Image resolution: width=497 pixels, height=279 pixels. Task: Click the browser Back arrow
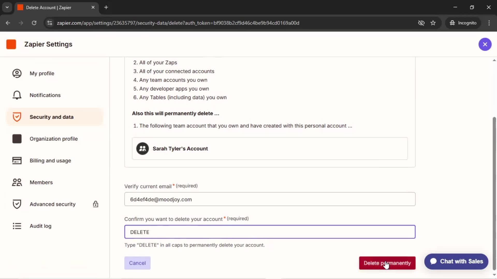(x=8, y=23)
